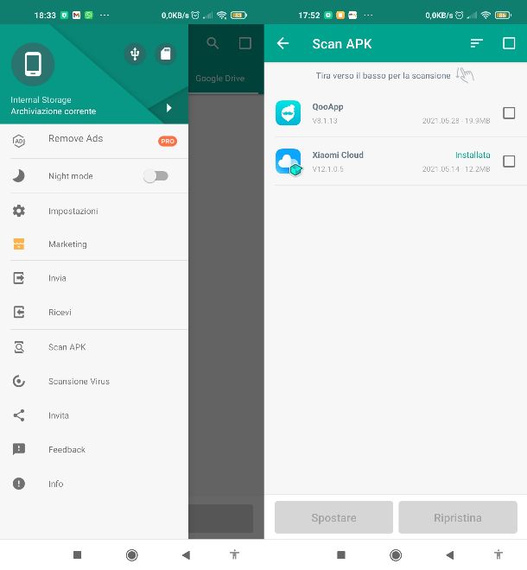
Task: Tap left phone's Android home button
Action: [131, 555]
